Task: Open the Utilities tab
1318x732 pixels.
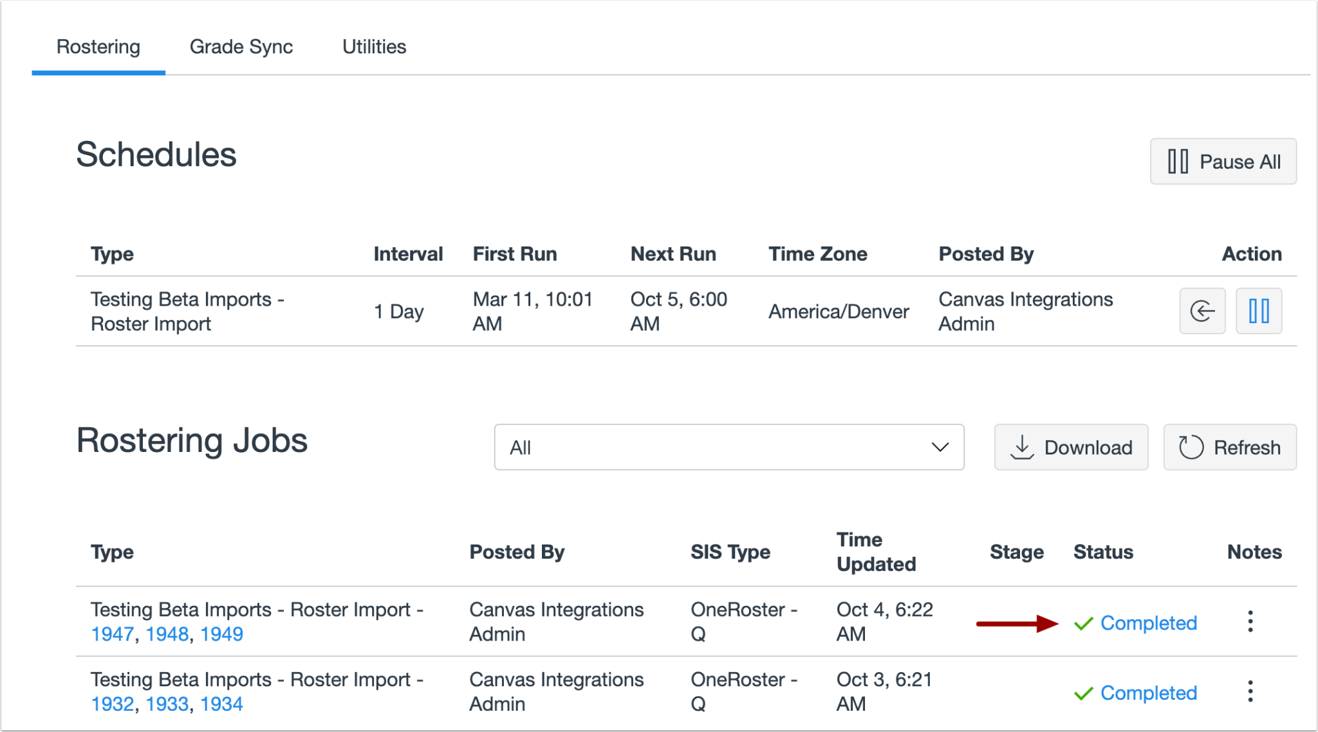Action: click(374, 47)
